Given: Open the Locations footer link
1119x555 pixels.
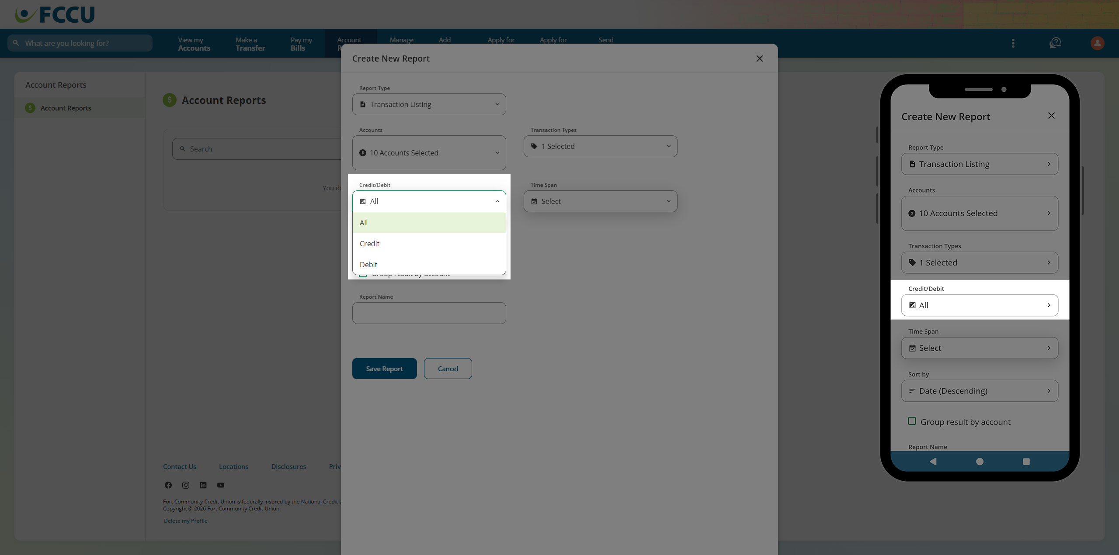Looking at the screenshot, I should pyautogui.click(x=233, y=466).
